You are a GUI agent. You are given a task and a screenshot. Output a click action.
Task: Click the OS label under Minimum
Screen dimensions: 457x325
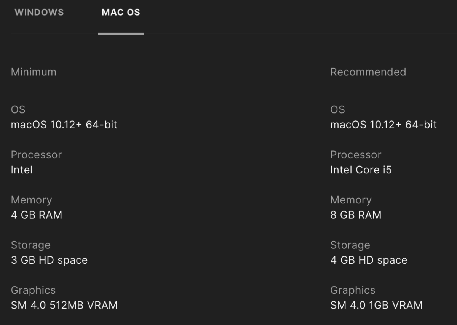(18, 110)
